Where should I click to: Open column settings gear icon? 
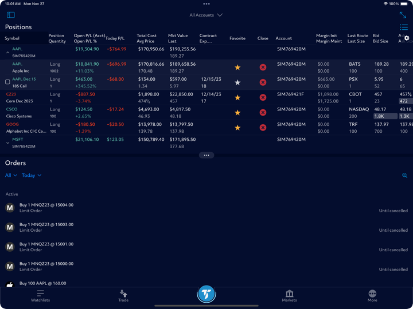click(x=407, y=38)
